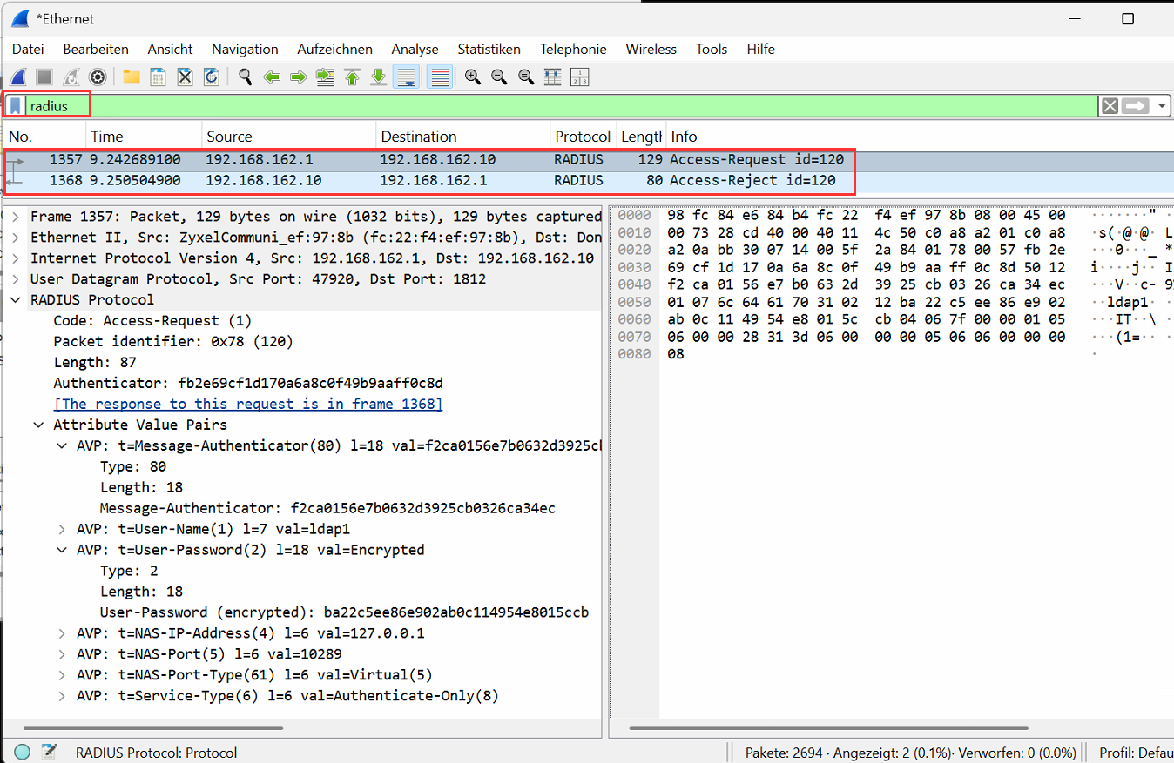This screenshot has height=763, width=1174.
Task: Select packet 1357 Access-Request row
Action: (587, 160)
